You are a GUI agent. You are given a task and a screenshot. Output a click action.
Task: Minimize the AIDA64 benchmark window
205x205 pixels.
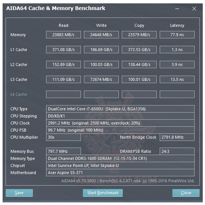tap(177, 9)
